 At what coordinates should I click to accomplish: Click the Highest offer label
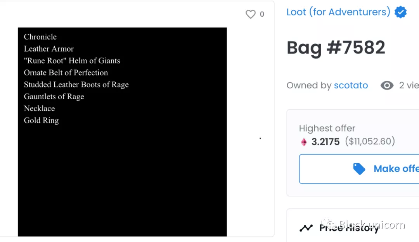pos(327,128)
